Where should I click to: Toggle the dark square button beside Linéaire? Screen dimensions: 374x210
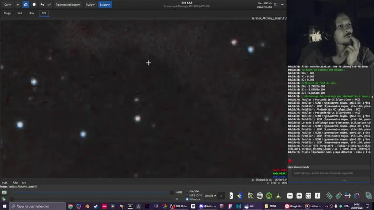pos(221,196)
